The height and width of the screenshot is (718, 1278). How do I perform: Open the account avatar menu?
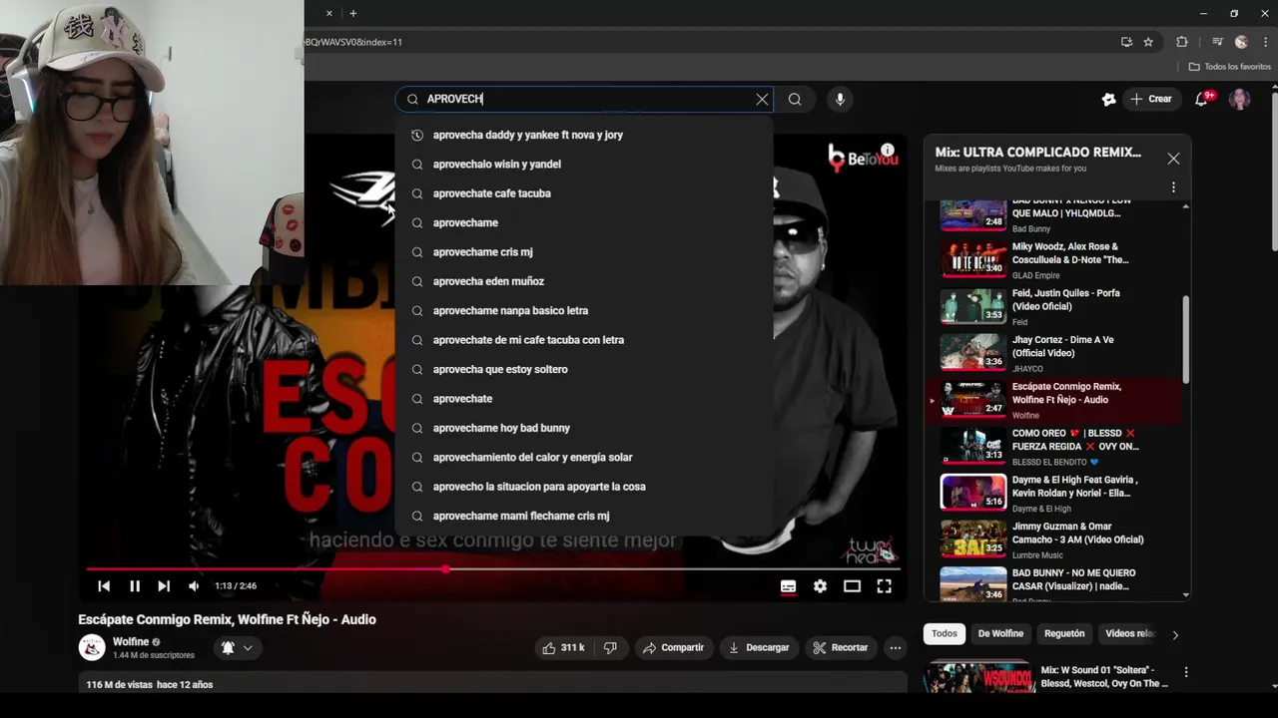coord(1240,99)
